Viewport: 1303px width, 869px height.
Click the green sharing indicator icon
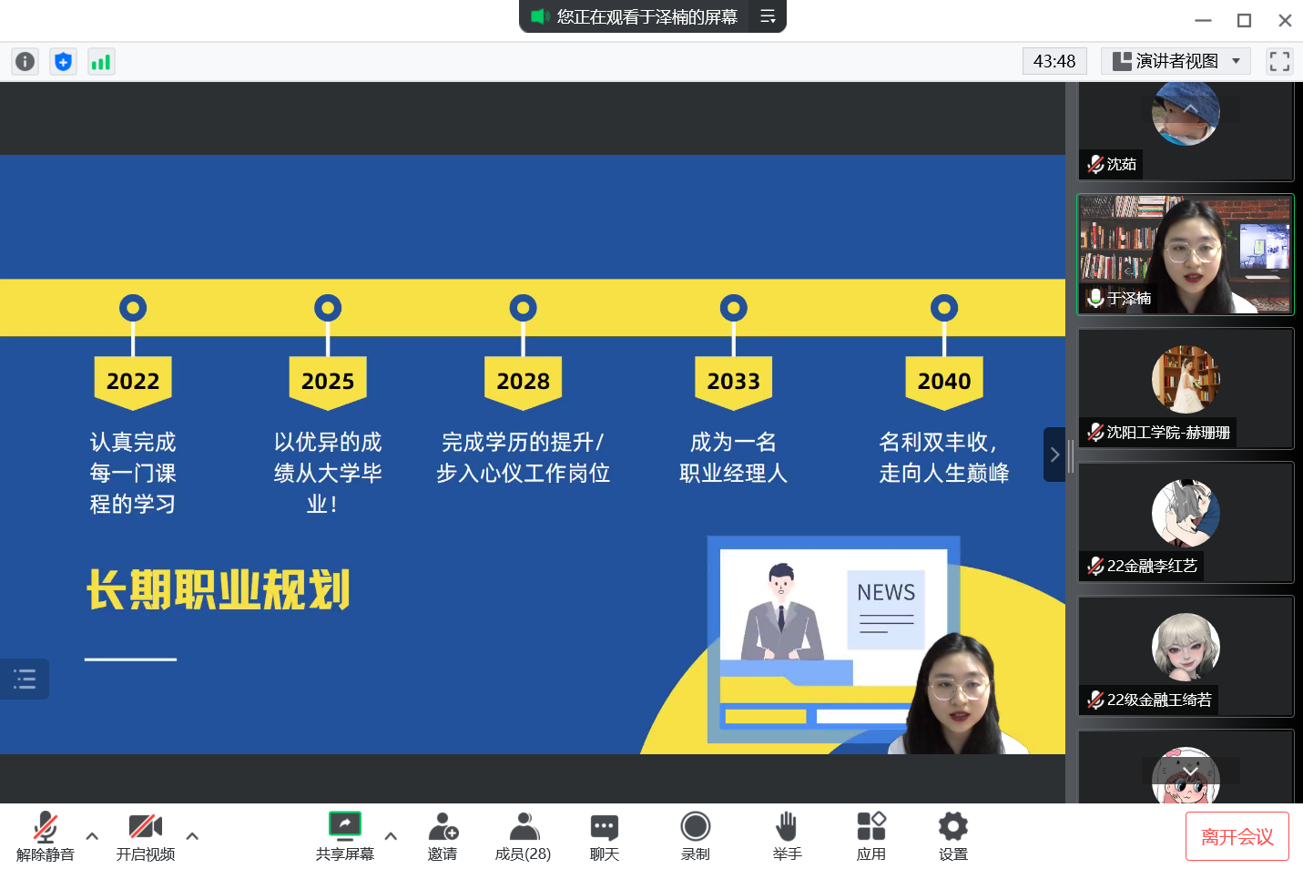tap(540, 16)
